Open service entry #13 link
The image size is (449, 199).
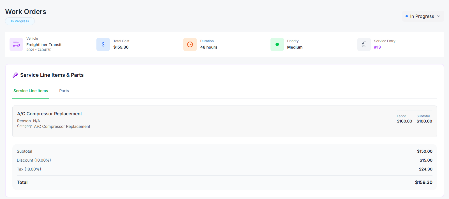tap(377, 47)
